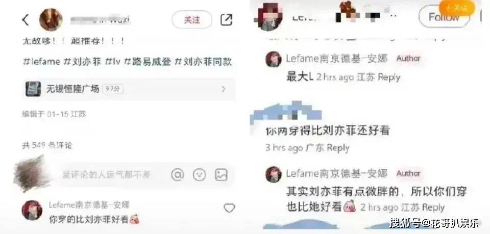Reply to the 其实刘亦菲有点微胖的 comment
The height and width of the screenshot is (234, 490).
(x=433, y=207)
